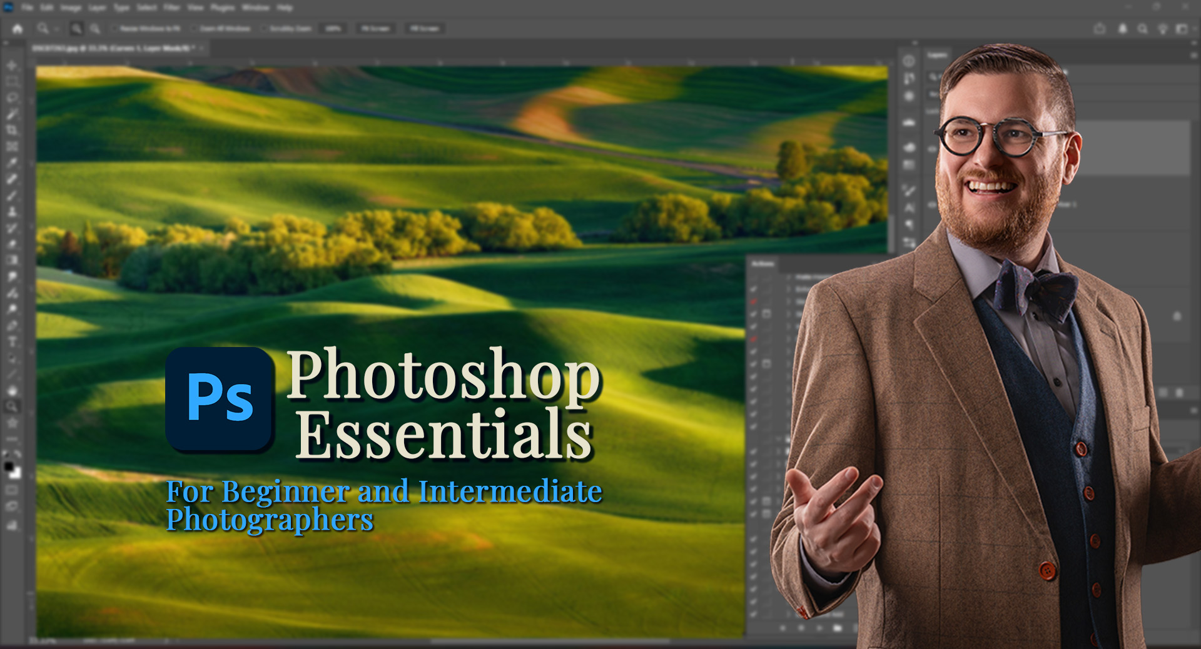Select the Frame tool

(12, 146)
